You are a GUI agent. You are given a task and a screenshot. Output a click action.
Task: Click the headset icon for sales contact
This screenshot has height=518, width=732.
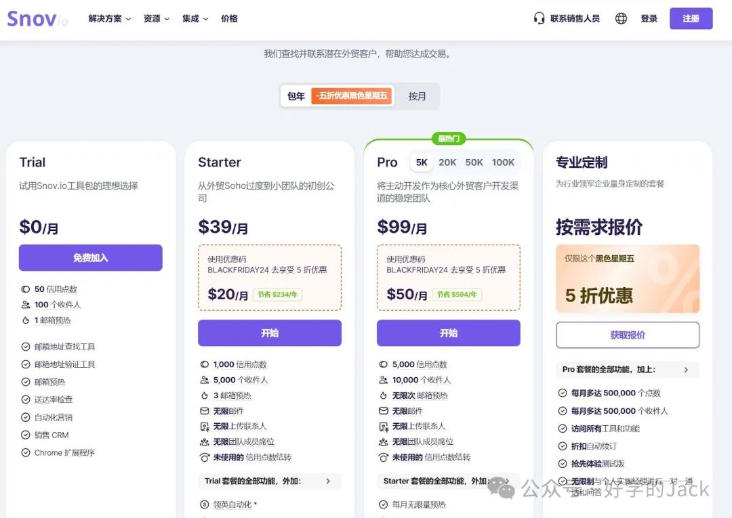(539, 18)
